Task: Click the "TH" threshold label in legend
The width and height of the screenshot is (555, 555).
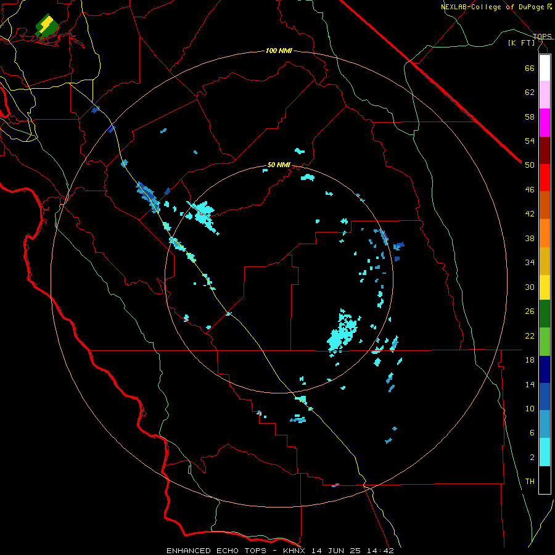Action: [530, 482]
